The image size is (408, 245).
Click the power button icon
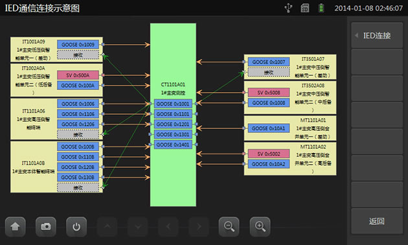[x=76, y=226]
